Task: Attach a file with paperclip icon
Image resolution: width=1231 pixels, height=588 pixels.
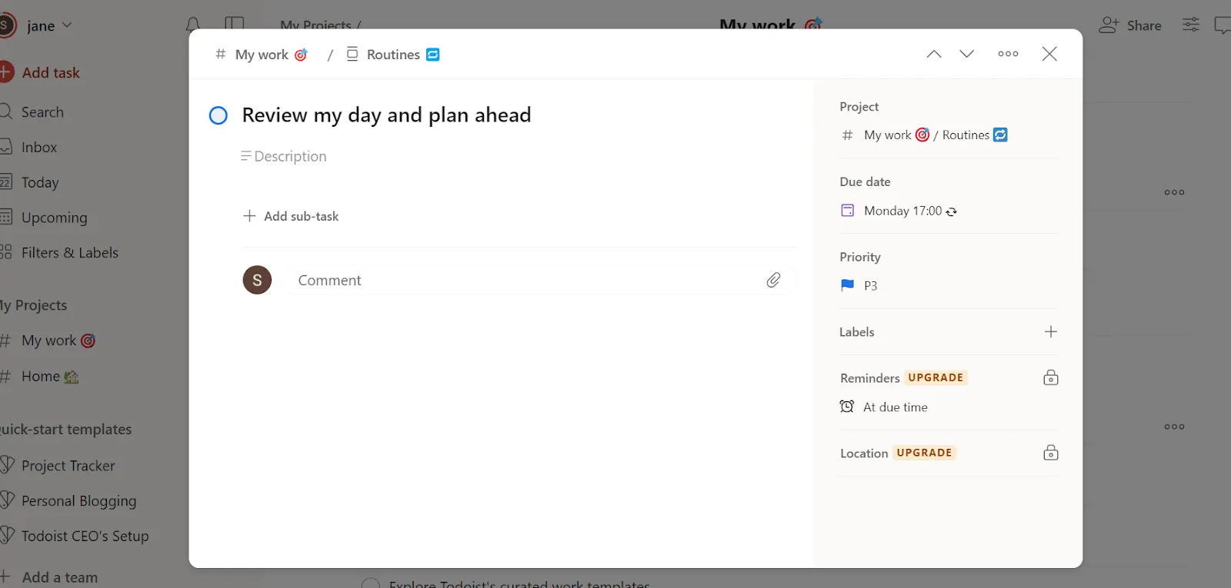Action: [773, 281]
